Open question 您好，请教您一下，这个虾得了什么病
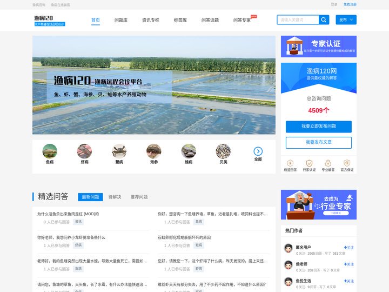 click(x=213, y=261)
